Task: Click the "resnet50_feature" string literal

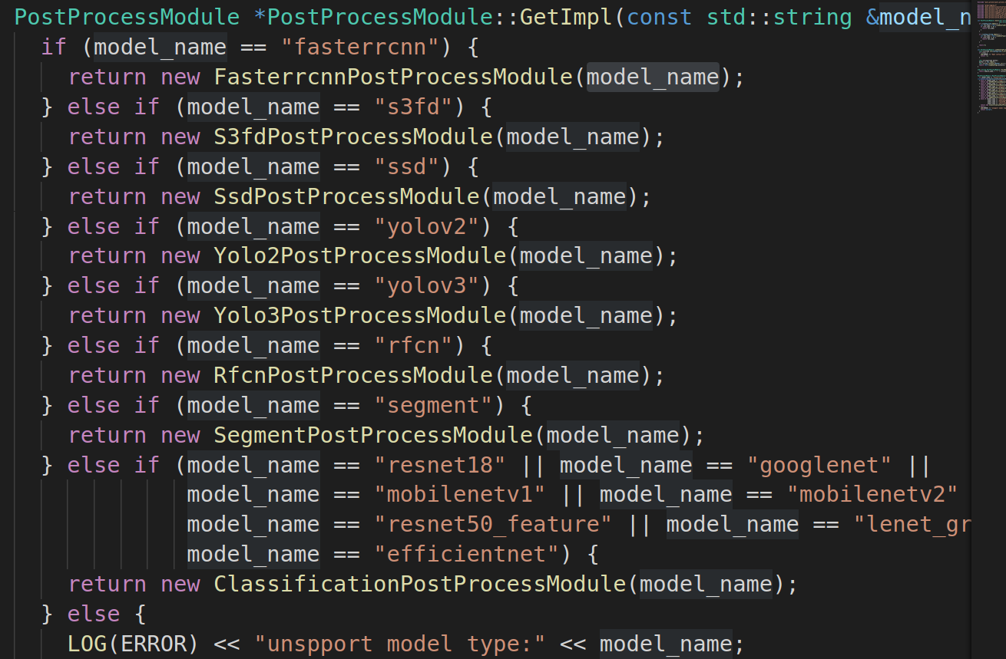Action: [493, 525]
